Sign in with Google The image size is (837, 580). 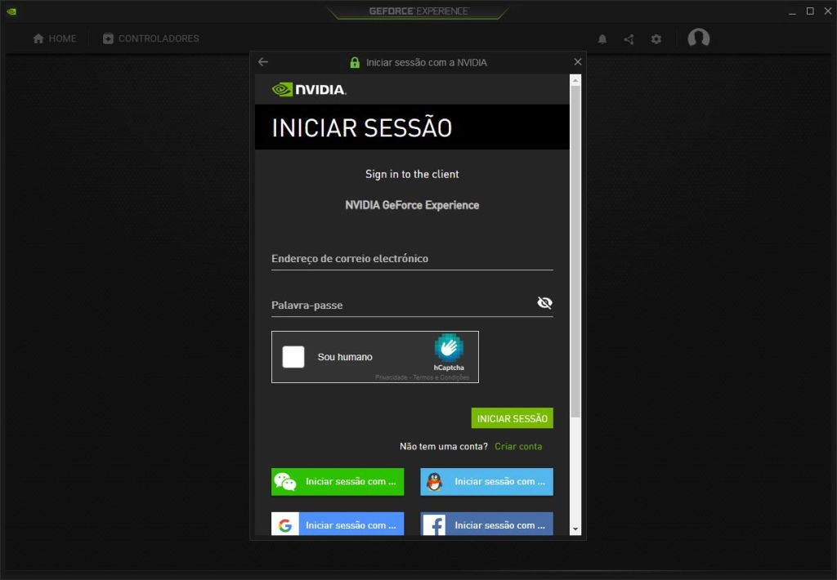tap(338, 524)
